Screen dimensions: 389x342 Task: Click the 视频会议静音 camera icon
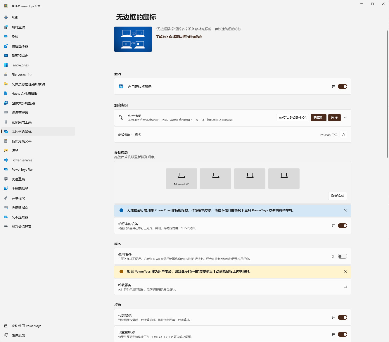tap(6, 226)
